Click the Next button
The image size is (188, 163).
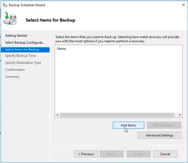(x=112, y=154)
